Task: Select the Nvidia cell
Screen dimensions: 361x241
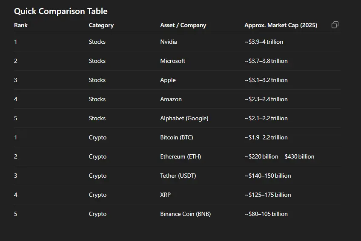Action: click(169, 42)
